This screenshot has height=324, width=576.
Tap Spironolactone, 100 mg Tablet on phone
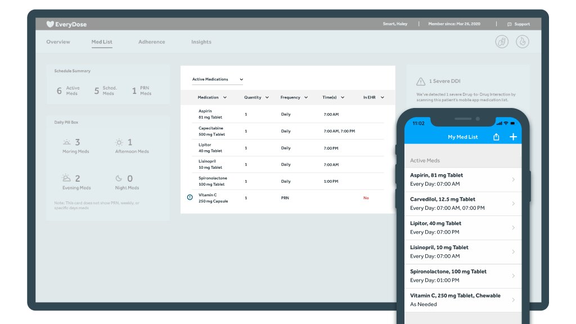(x=463, y=276)
